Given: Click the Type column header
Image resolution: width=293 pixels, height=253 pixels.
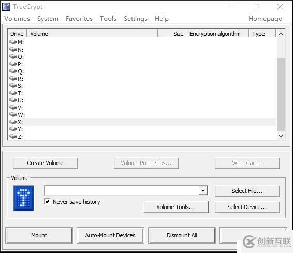Looking at the screenshot, I should tap(262, 34).
